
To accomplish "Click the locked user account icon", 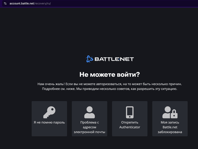I will coord(170,112).
